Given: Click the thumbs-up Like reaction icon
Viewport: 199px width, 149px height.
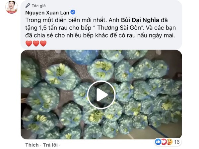Looking at the screenshot, I should click(158, 142).
